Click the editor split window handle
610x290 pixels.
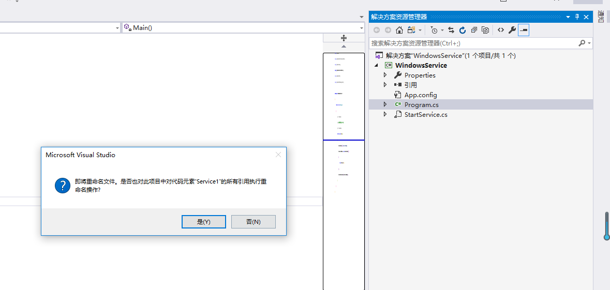coord(344,38)
